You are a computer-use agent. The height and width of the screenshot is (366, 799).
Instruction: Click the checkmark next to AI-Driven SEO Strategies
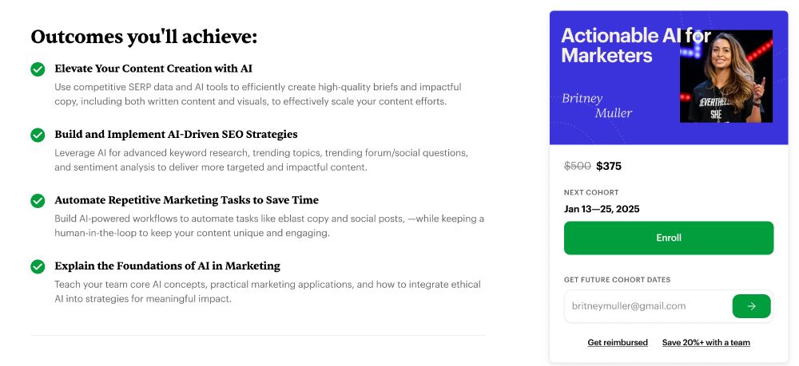(38, 135)
